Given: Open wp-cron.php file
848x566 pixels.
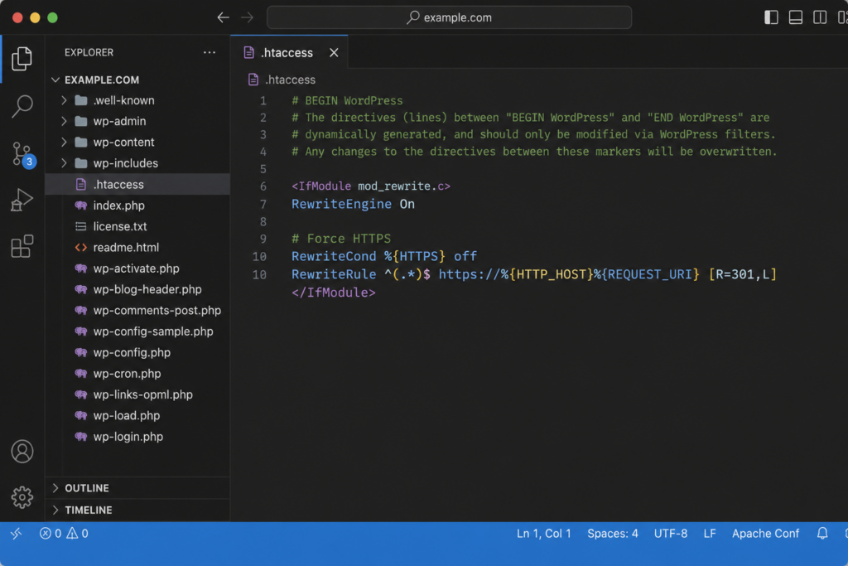Looking at the screenshot, I should tap(138, 374).
